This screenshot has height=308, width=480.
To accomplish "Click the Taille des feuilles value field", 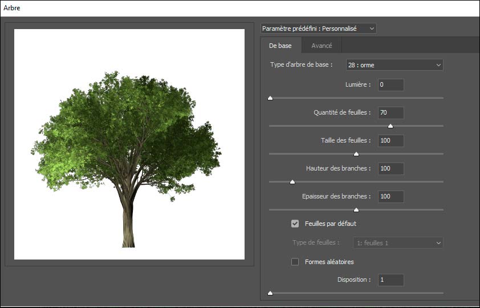I will pyautogui.click(x=390, y=140).
